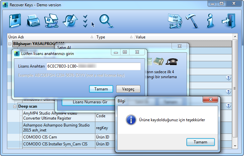
Task: Click the network computers scan icon
Action: click(x=51, y=21)
